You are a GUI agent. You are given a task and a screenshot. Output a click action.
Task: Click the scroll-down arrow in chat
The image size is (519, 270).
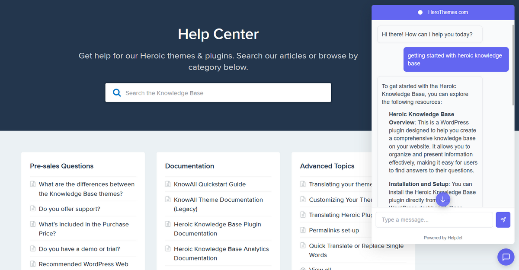pyautogui.click(x=443, y=199)
